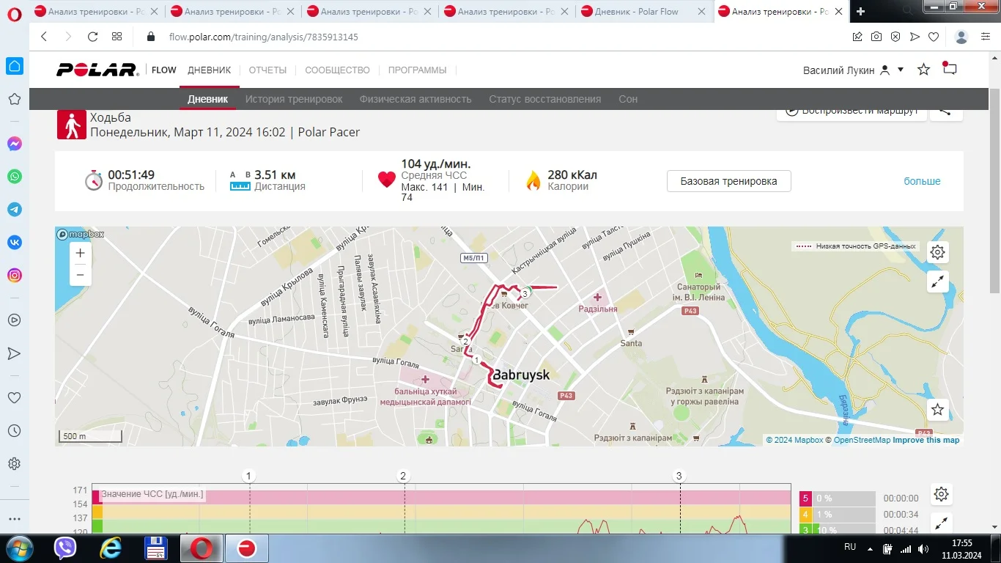Open Polar notifications chat icon
This screenshot has width=1001, height=563.
[950, 69]
